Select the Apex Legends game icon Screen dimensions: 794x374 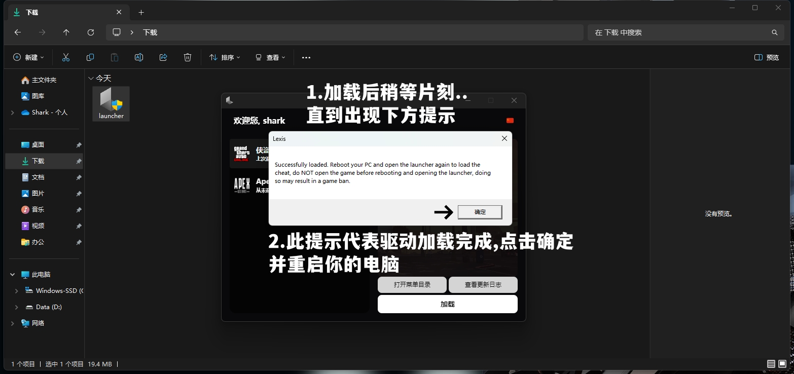(242, 184)
